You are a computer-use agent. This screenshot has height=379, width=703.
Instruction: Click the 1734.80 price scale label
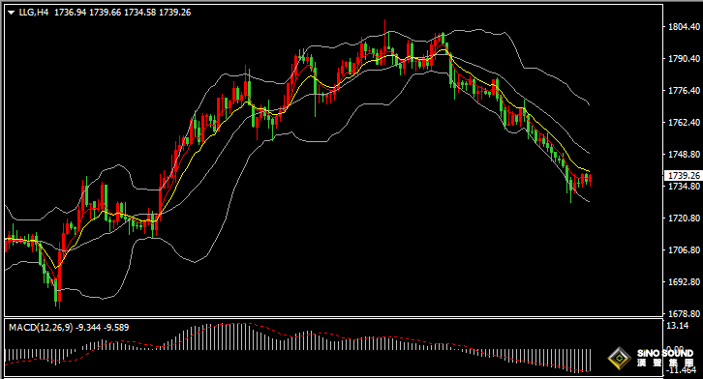684,187
